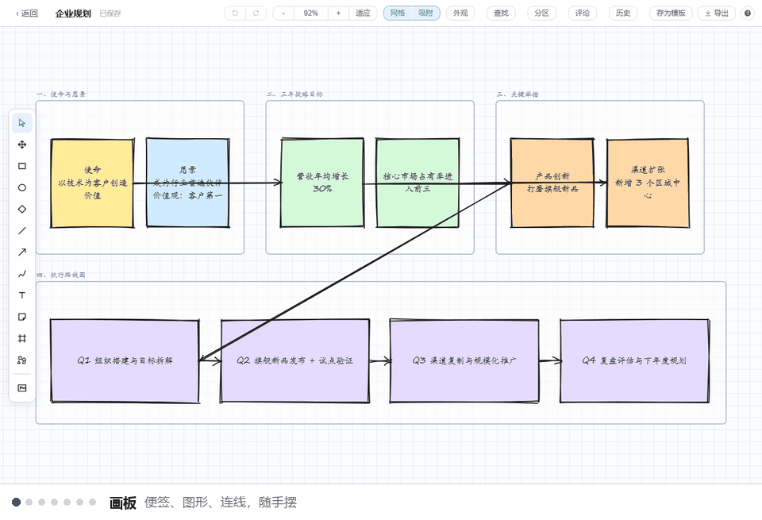762x520 pixels.
Task: Choose the straight line tool
Action: click(x=22, y=231)
